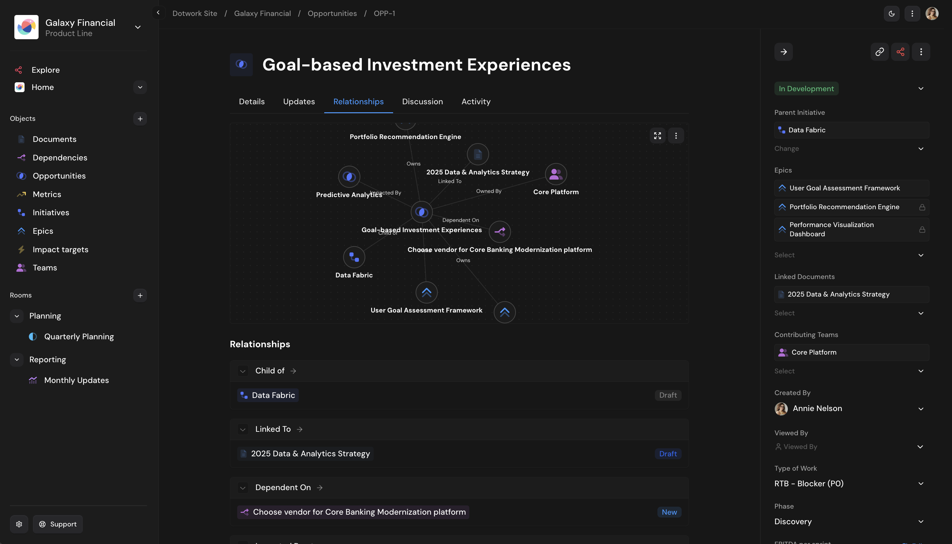952x544 pixels.
Task: Click the Galaxy Financial breadcrumb link
Action: point(262,13)
